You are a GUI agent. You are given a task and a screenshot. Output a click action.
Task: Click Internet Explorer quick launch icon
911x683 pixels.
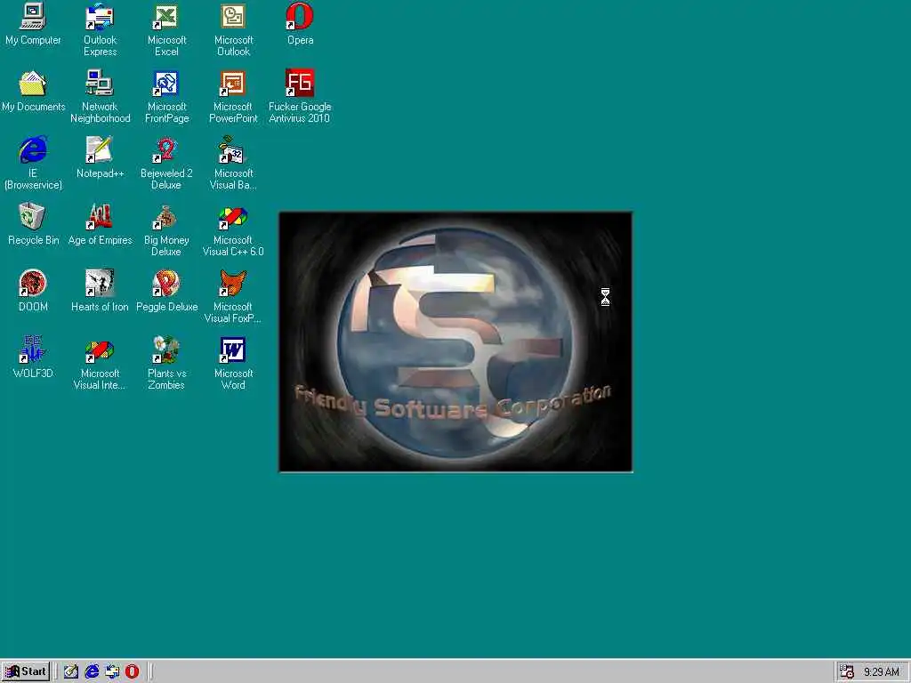click(92, 671)
